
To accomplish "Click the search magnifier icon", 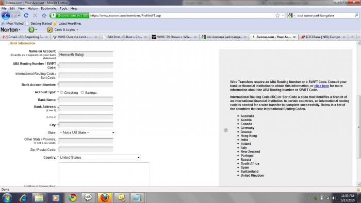I will (356, 15).
